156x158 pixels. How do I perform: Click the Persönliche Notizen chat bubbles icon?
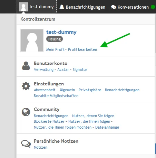(26, 144)
